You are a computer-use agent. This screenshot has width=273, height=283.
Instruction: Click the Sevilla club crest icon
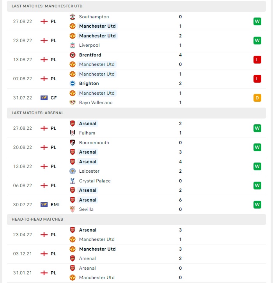pyautogui.click(x=73, y=209)
